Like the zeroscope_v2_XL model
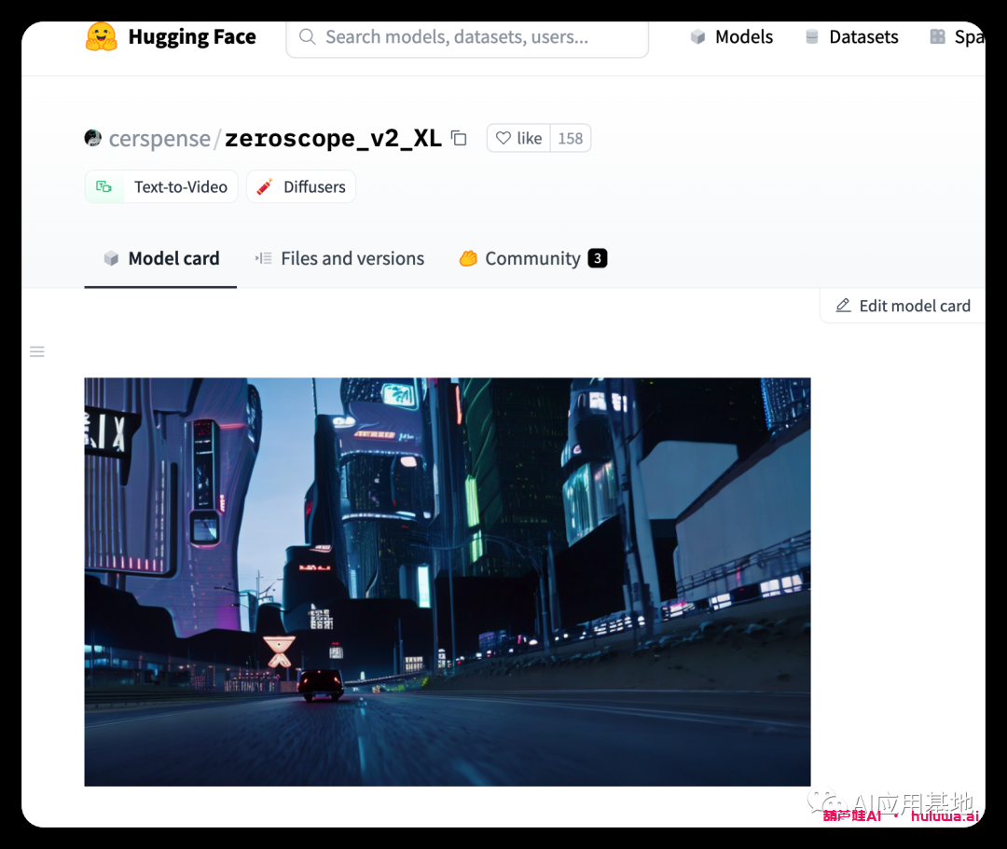The width and height of the screenshot is (1007, 849). point(519,138)
